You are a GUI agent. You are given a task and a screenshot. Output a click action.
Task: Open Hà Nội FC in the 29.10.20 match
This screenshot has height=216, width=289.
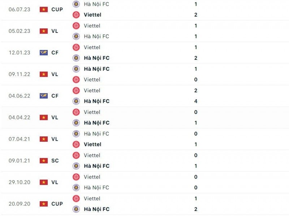[x=96, y=188]
